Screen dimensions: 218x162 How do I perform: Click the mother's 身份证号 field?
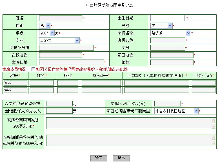pos(101,90)
